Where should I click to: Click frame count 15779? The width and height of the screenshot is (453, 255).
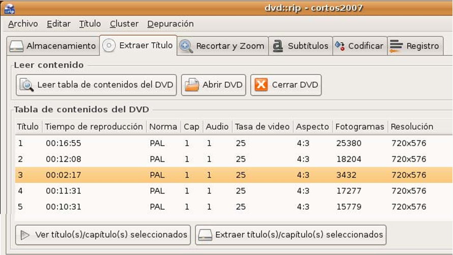(349, 207)
